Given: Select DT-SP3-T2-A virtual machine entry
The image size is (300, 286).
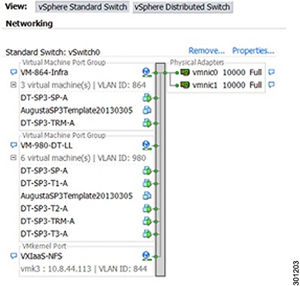Looking at the screenshot, I should pyautogui.click(x=44, y=209).
